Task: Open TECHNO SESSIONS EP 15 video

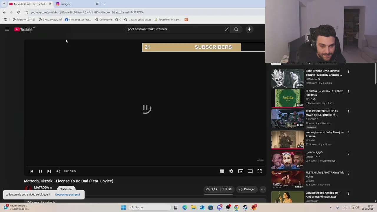Action: pyautogui.click(x=287, y=119)
